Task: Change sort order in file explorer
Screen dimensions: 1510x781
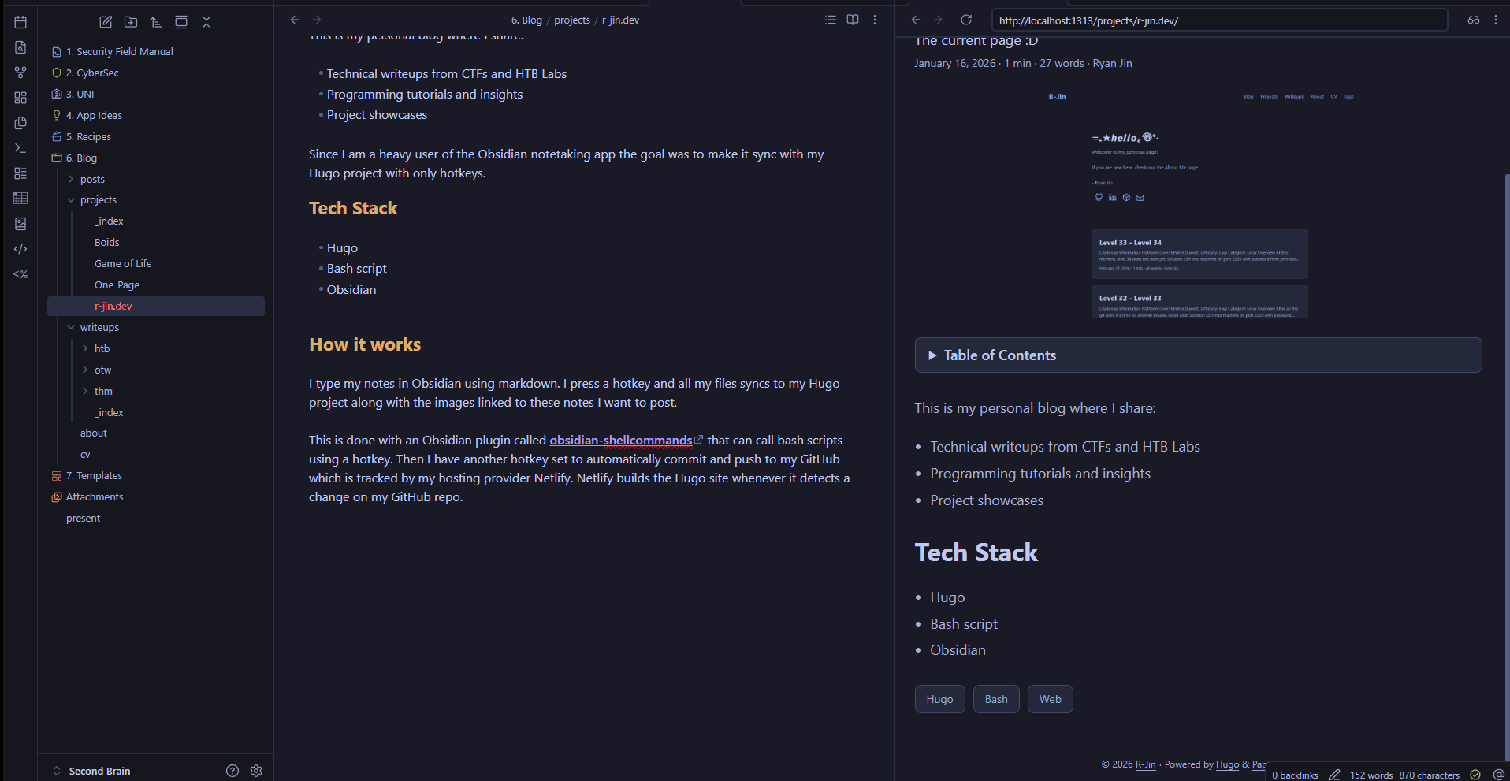Action: (x=156, y=22)
